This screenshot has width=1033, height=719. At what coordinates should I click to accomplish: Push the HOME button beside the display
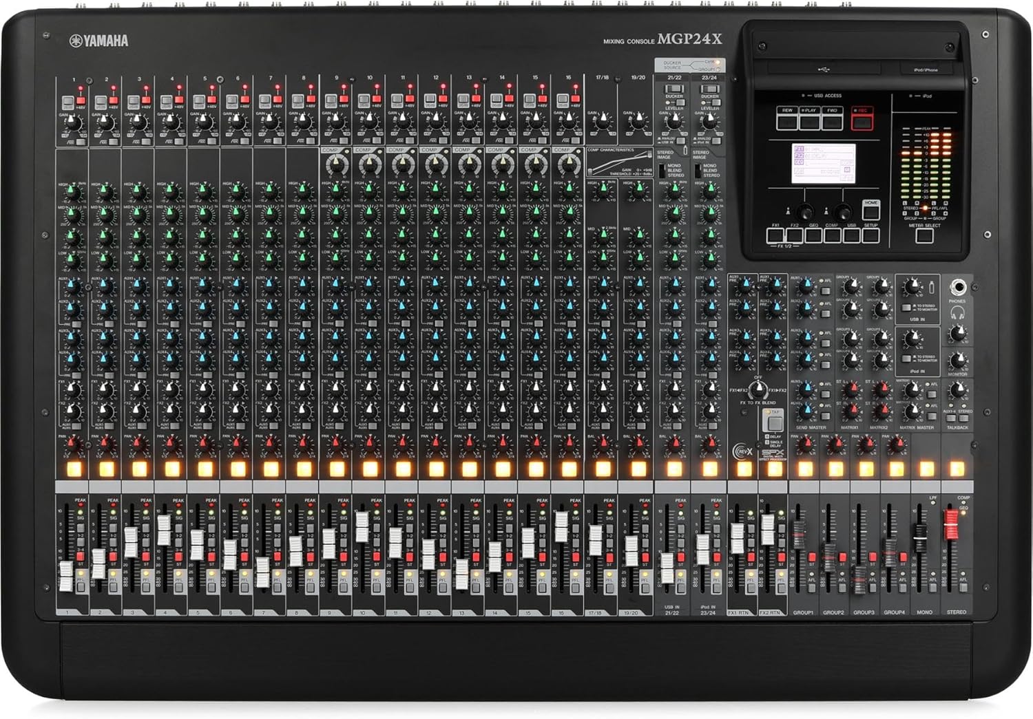871,210
